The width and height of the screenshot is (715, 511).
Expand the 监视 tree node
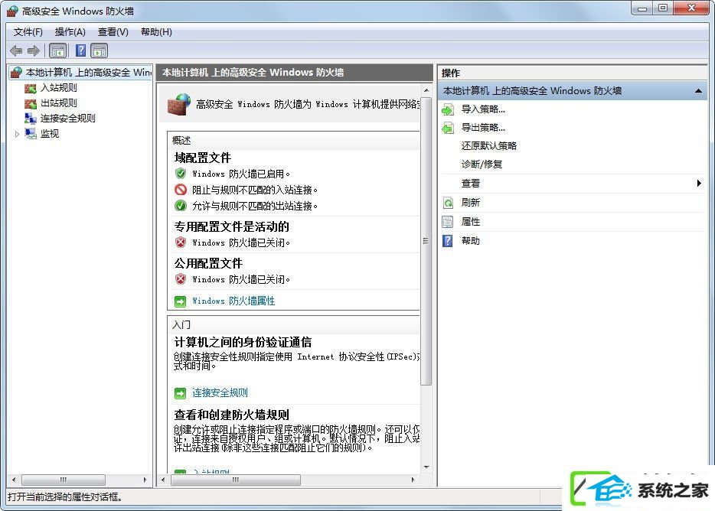tap(17, 134)
